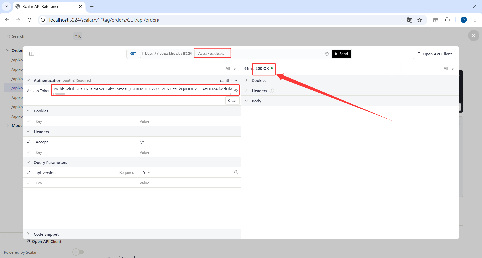Clear the access token

click(232, 100)
